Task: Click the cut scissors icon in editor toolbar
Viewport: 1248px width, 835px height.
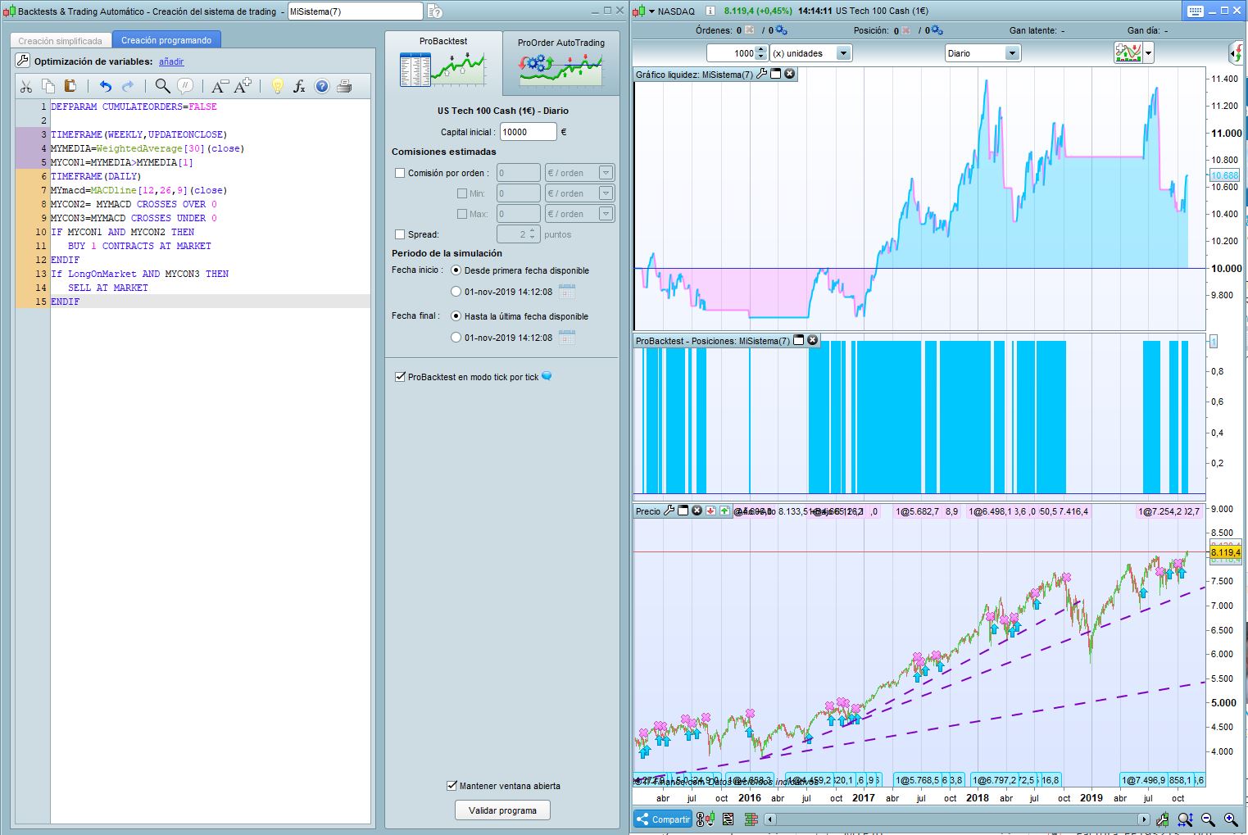Action: click(26, 86)
